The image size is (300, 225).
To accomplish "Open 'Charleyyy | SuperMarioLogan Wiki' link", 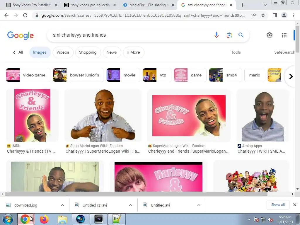I will click(x=103, y=151).
